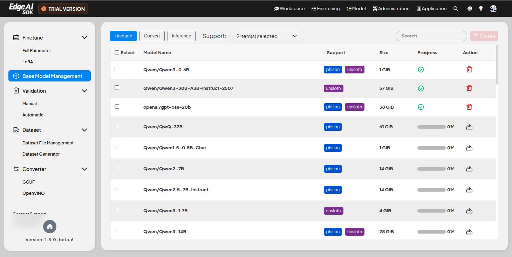Click the Inference filter button
This screenshot has height=257, width=512.
182,36
